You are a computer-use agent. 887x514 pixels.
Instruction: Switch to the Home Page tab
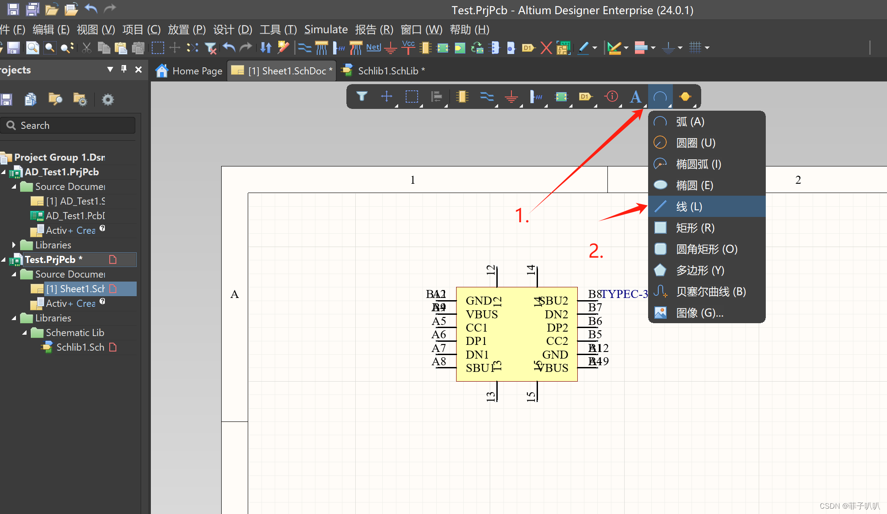click(x=189, y=71)
